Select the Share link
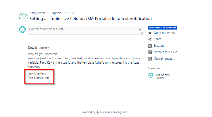 click(157, 39)
